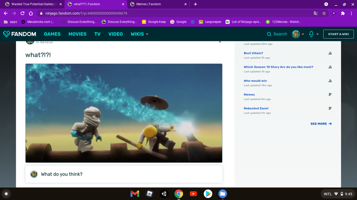Screen dimensions: 357x200
Task: Open the Best Villain? discussion
Action: pos(253,53)
